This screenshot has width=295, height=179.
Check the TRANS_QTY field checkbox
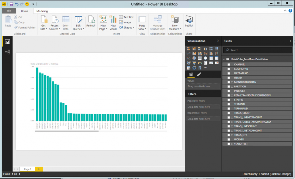point(228,135)
